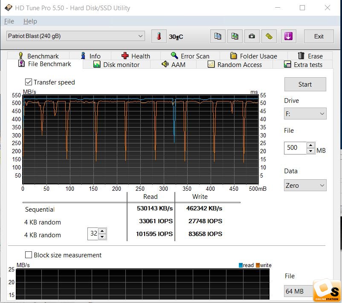Close the HD Tune Pro window
The image size is (342, 303).
click(x=328, y=8)
